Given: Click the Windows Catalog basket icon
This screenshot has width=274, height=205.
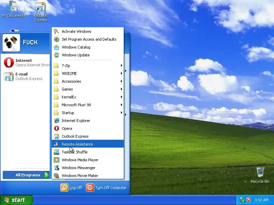Looking at the screenshot, I should tap(56, 47).
